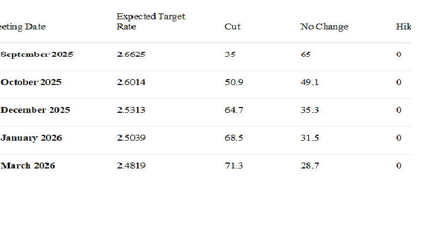This screenshot has height=246, width=439.
Task: Select the 71.3 cut probability cell
Action: (234, 166)
